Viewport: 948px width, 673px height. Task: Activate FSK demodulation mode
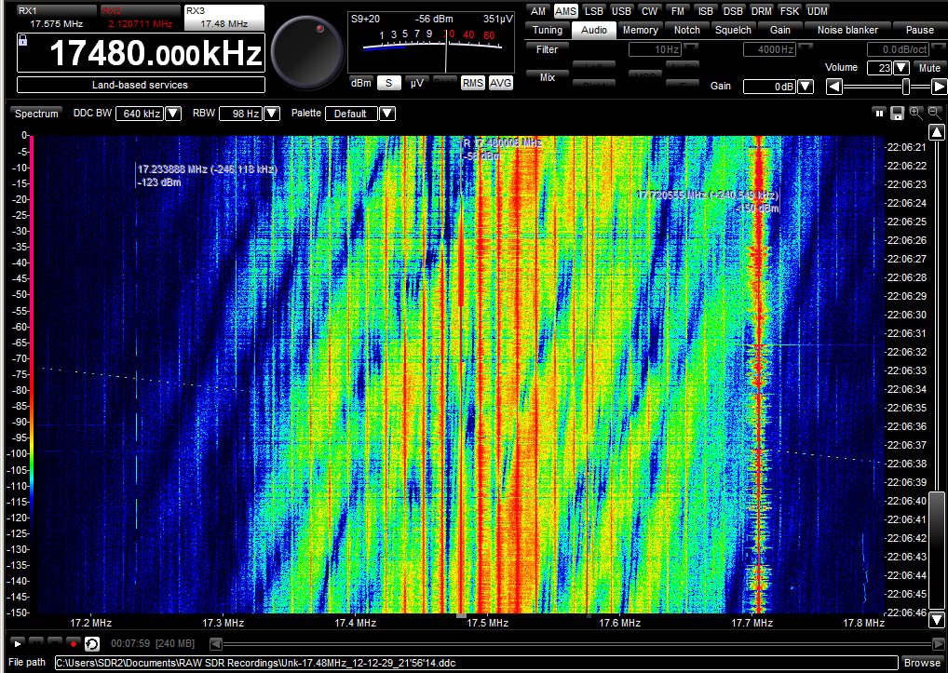tap(789, 11)
